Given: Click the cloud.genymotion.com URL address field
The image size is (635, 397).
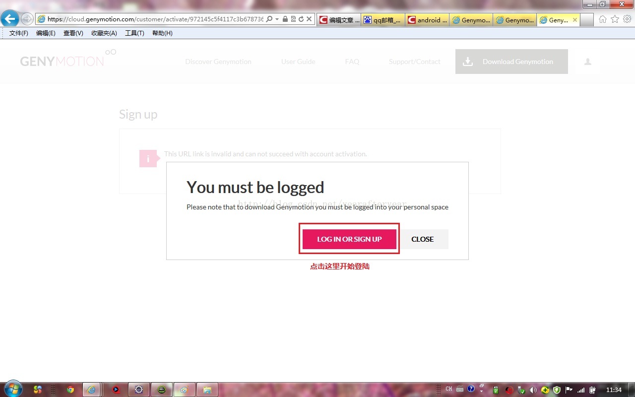Looking at the screenshot, I should click(x=156, y=19).
